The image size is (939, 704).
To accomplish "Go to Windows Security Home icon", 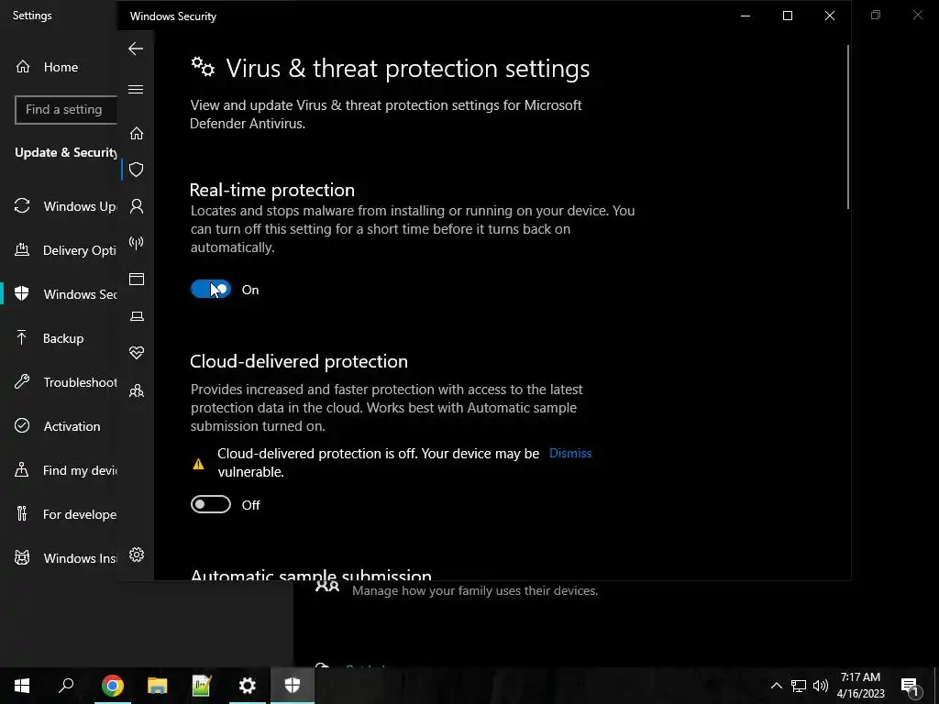I will [137, 134].
